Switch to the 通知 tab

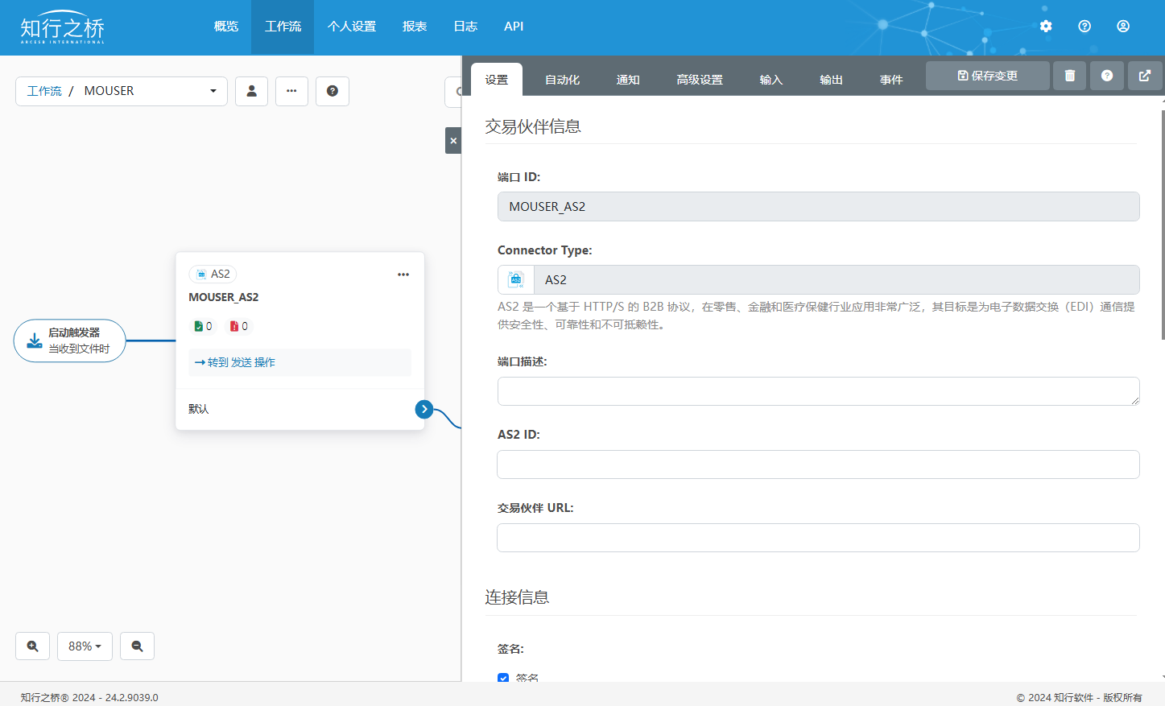(x=628, y=80)
